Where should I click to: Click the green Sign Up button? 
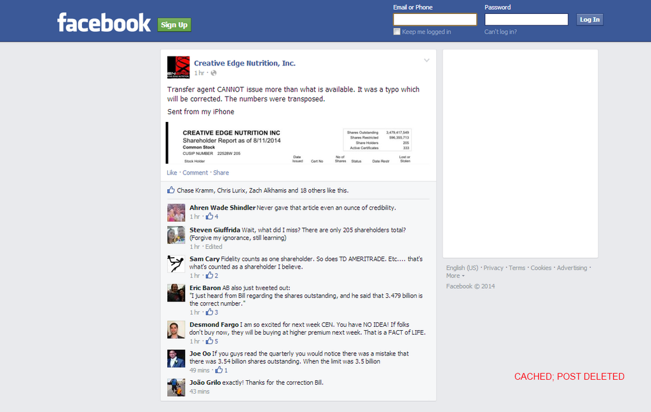pos(174,25)
